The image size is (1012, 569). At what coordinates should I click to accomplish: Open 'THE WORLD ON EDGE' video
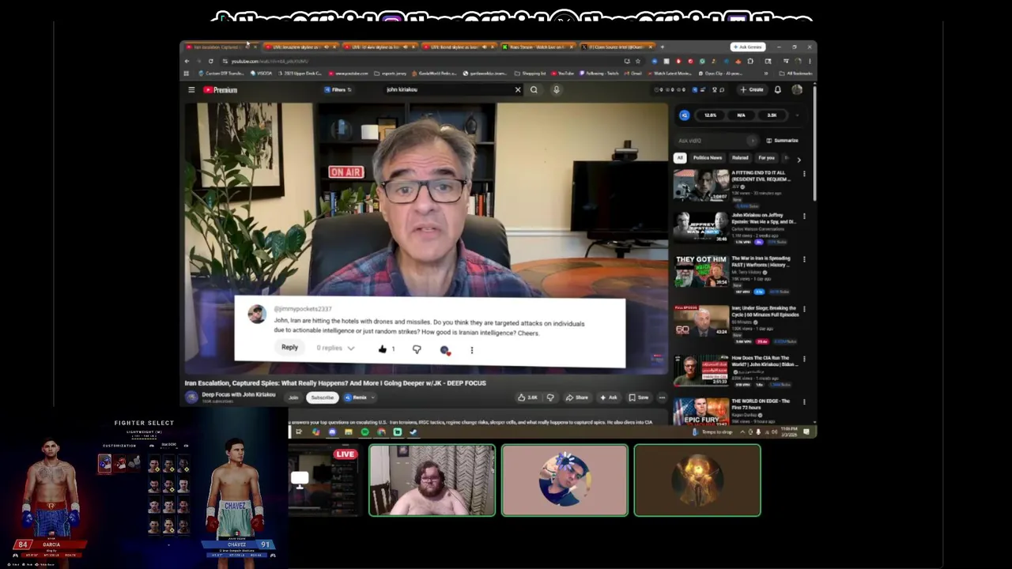pos(701,411)
